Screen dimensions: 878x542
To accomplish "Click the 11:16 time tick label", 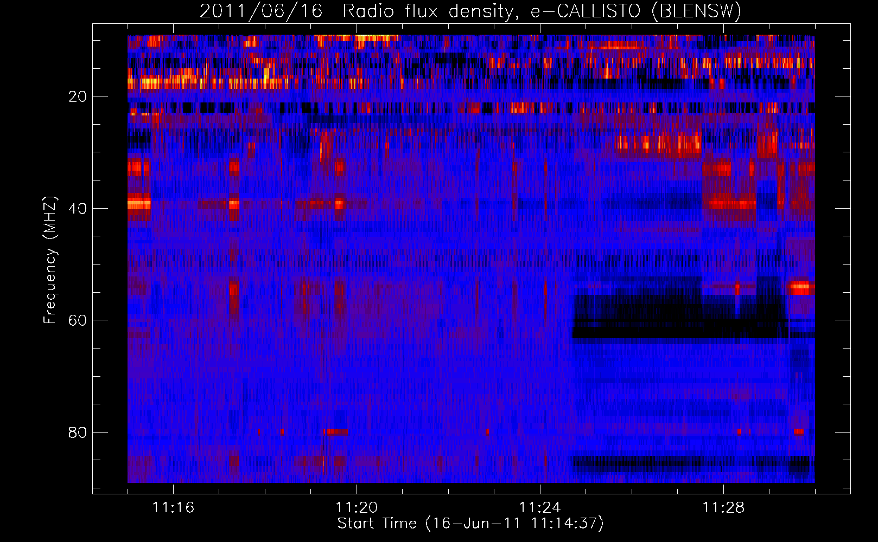I will pos(173,507).
